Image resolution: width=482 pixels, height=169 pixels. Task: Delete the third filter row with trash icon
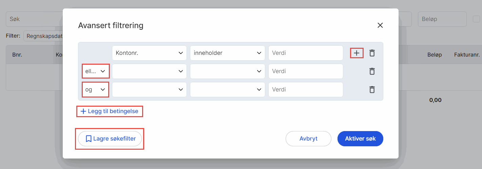click(372, 90)
